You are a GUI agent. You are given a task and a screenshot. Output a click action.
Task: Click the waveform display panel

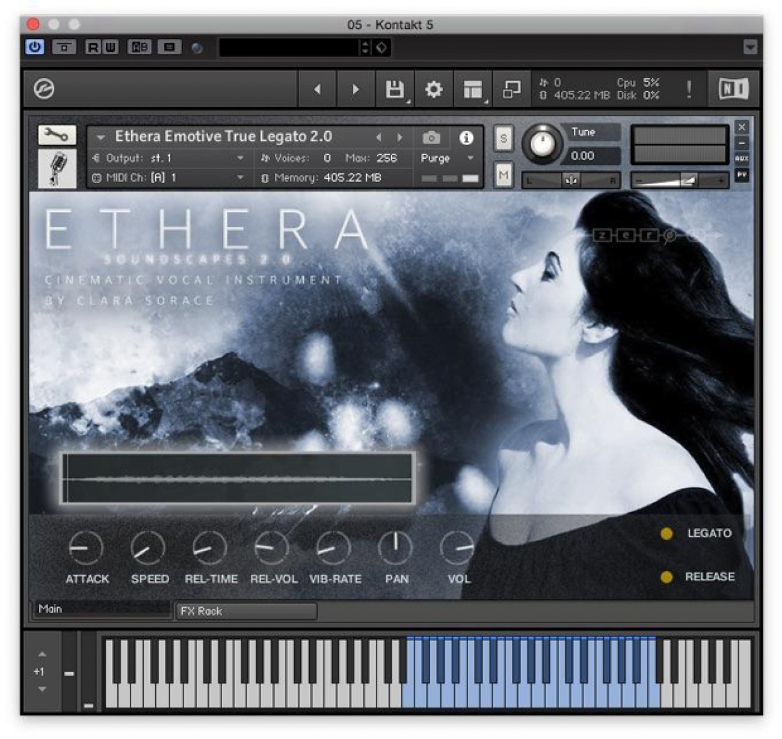pos(238,478)
